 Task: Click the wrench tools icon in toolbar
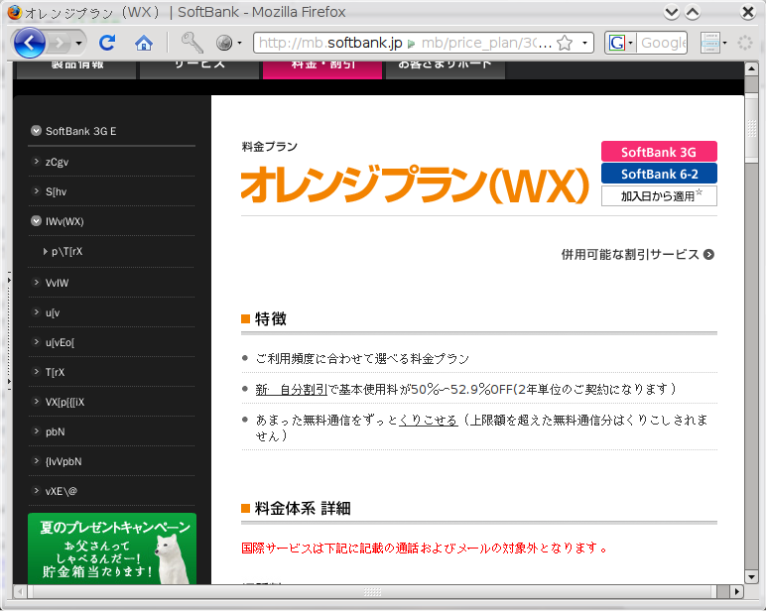[192, 43]
